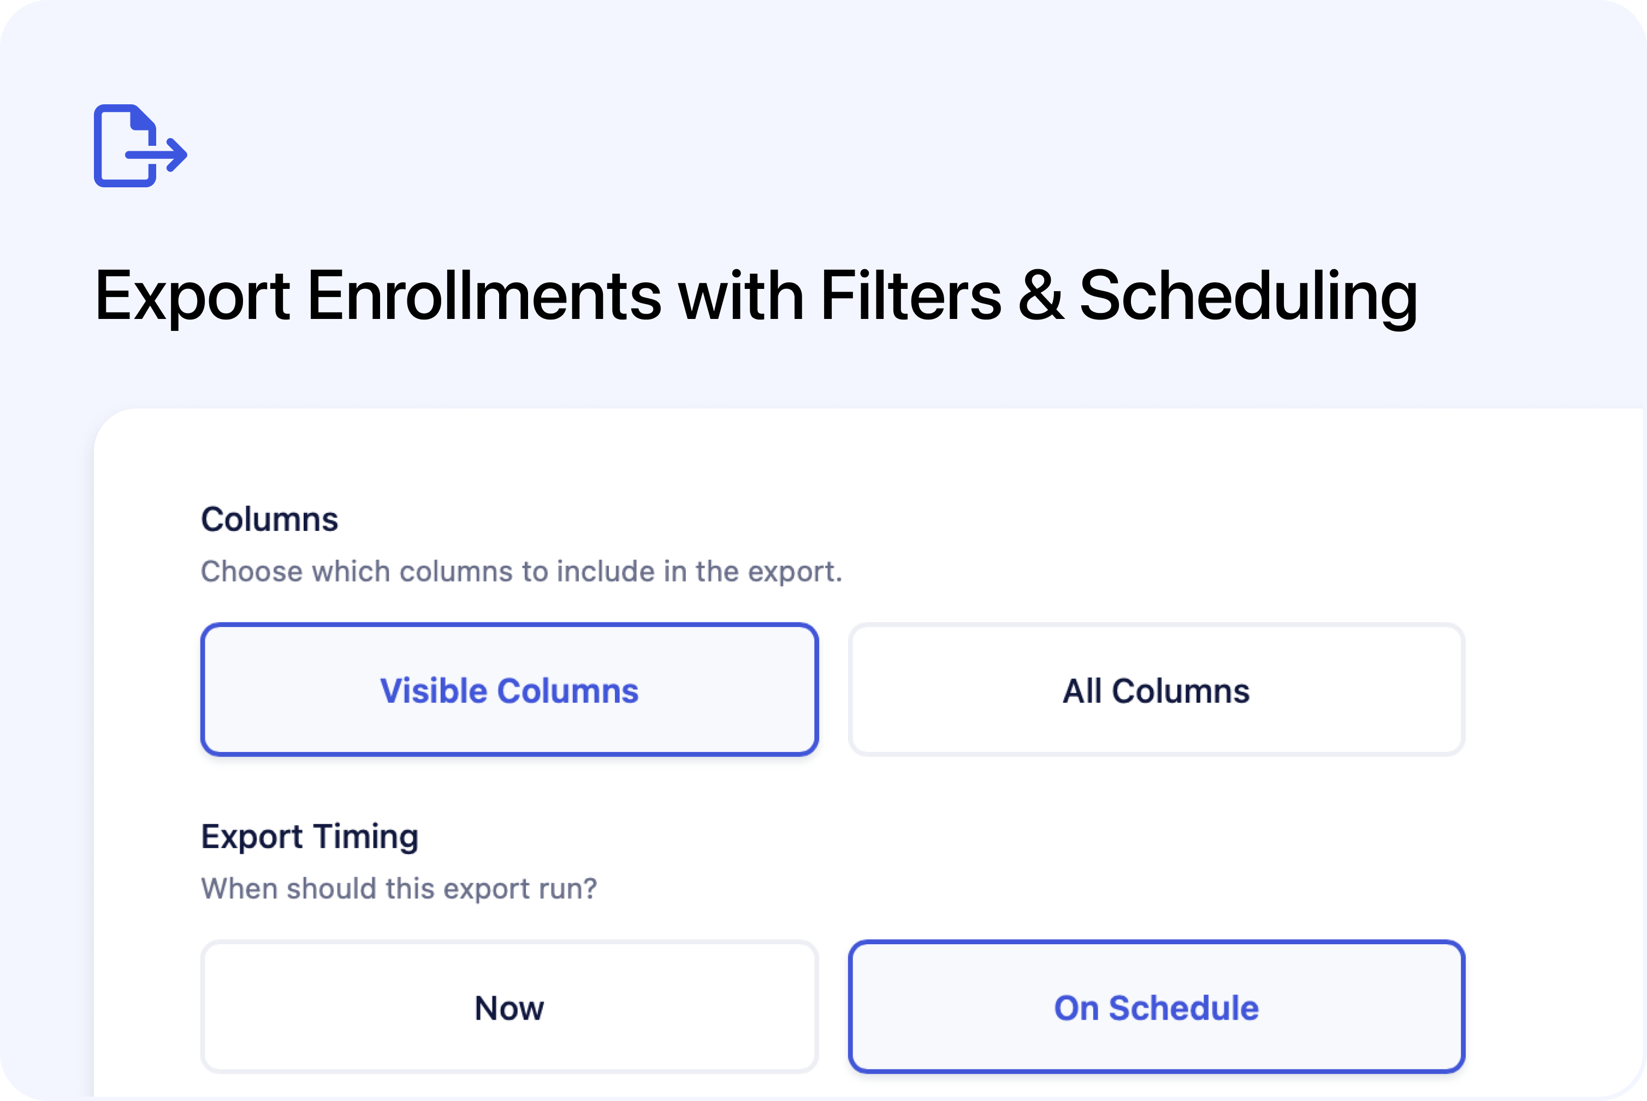Select the Visible Columns option

pos(509,690)
